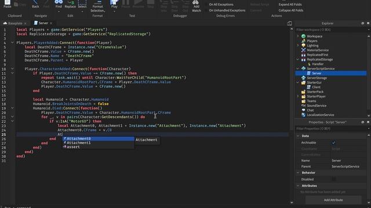Switch to the Server script tab

pos(41,23)
